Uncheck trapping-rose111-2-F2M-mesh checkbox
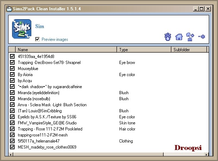 (12, 135)
